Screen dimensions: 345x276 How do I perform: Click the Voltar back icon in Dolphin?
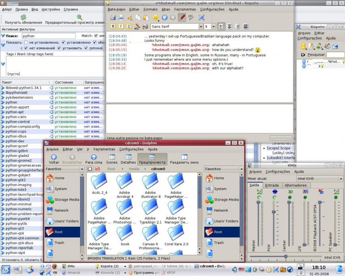tap(54, 157)
